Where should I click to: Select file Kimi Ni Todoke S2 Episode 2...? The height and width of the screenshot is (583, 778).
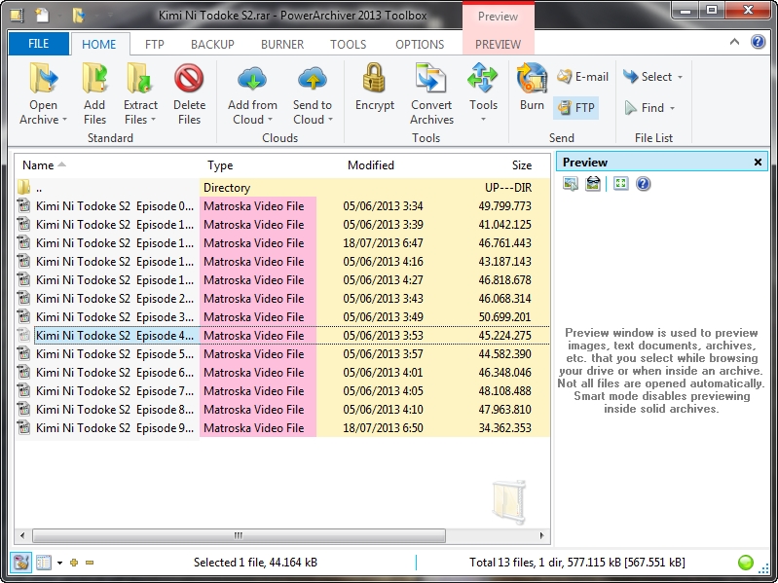(x=282, y=299)
